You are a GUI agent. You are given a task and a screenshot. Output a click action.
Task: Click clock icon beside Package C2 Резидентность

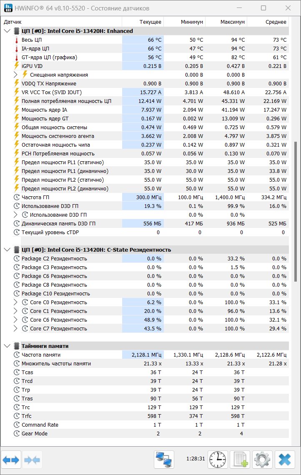(x=17, y=258)
